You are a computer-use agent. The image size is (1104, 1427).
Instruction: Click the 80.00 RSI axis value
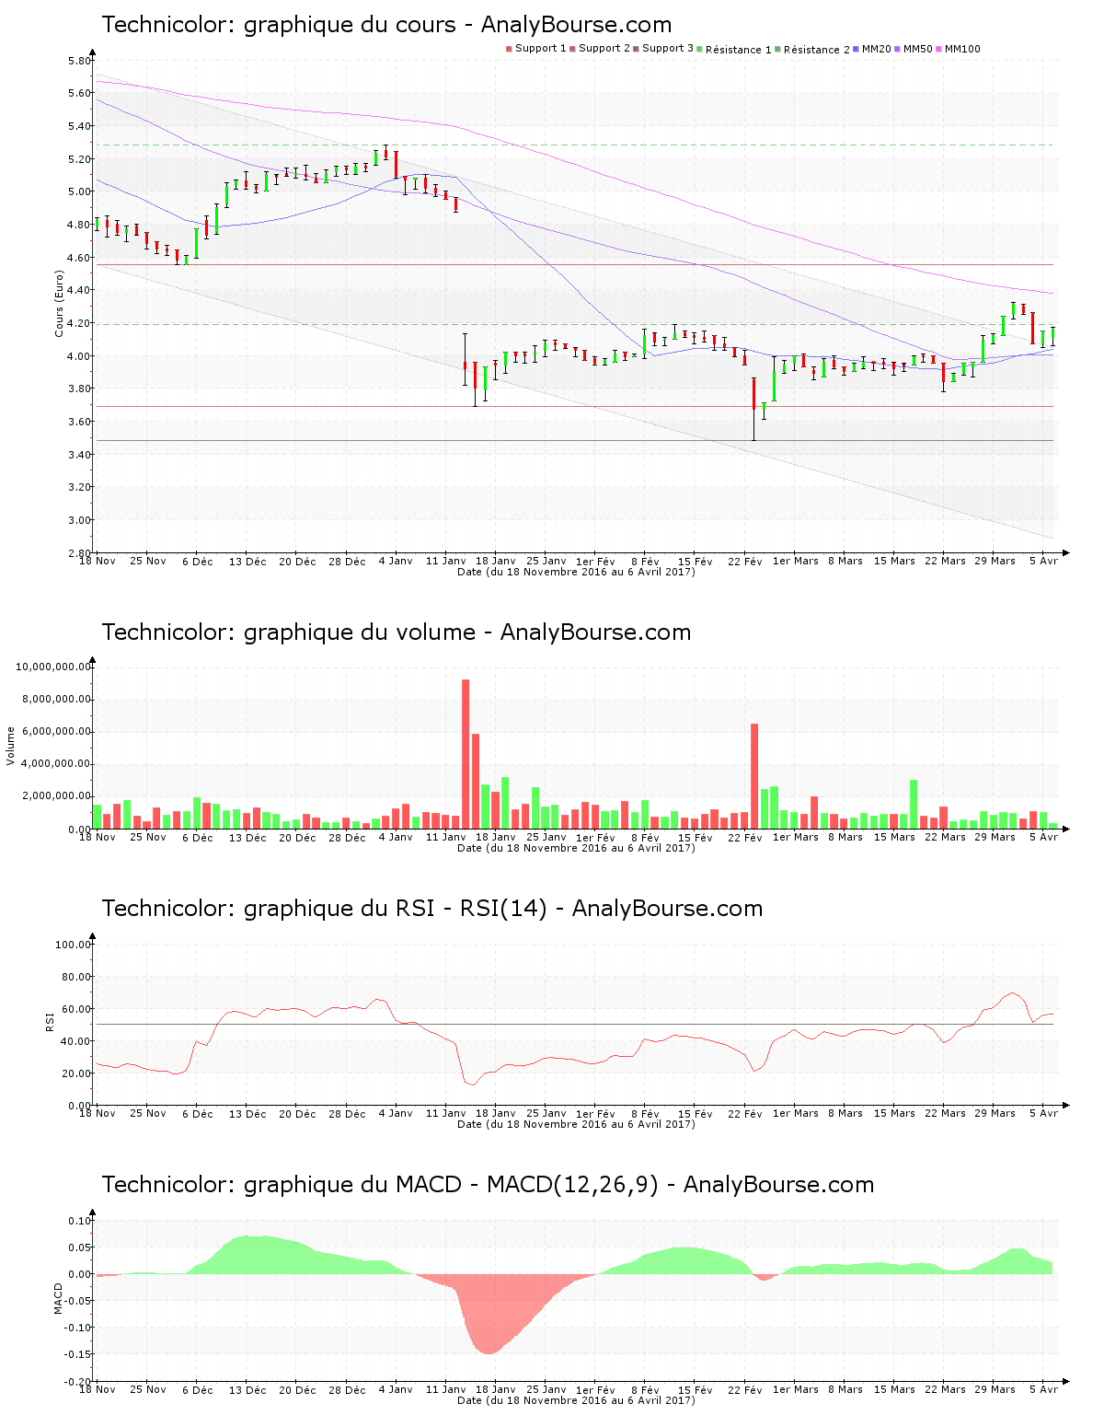76,977
